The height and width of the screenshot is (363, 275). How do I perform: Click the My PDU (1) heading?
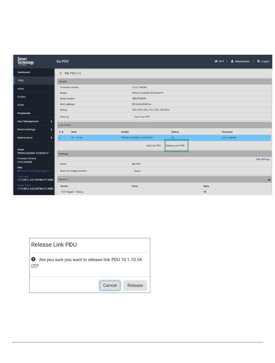[x=73, y=73]
